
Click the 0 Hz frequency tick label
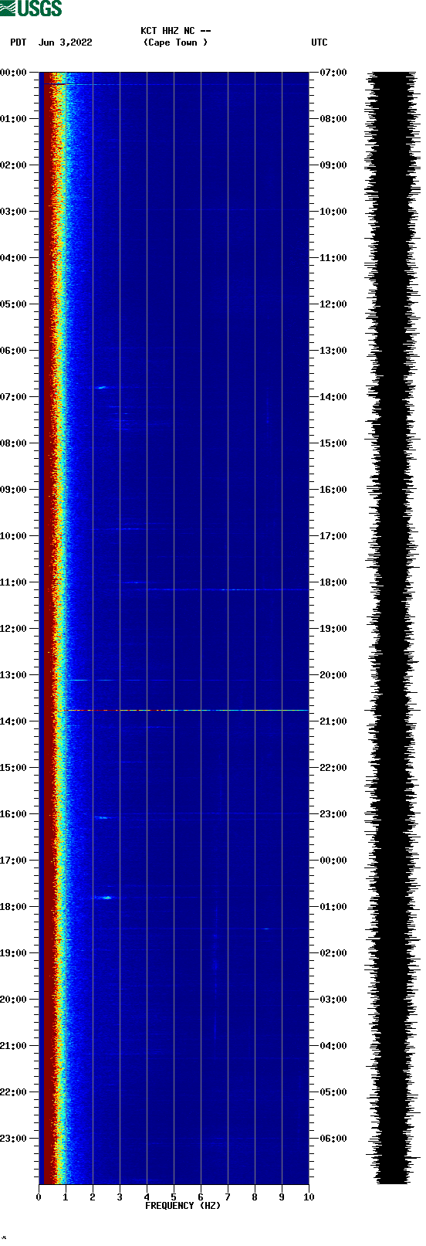pos(39,1197)
